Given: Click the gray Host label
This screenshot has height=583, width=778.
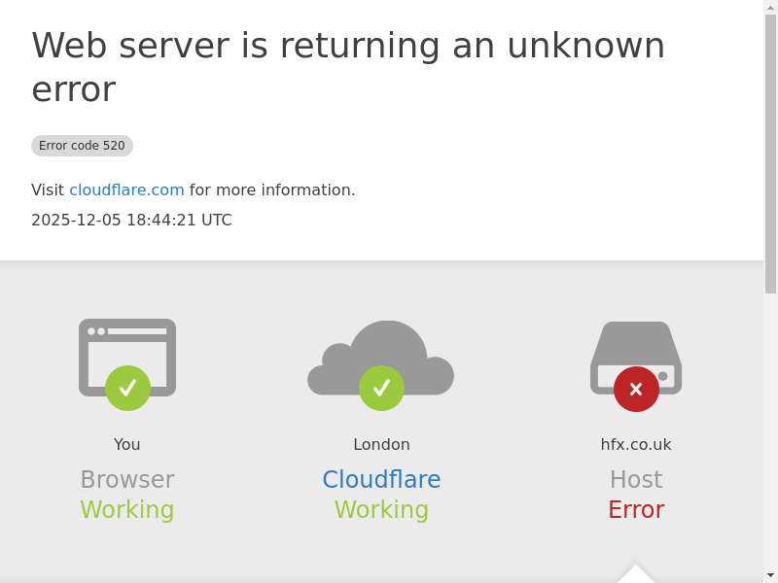Looking at the screenshot, I should [636, 480].
